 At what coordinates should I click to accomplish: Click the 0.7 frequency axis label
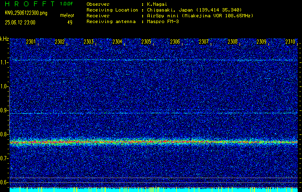coord(4,158)
